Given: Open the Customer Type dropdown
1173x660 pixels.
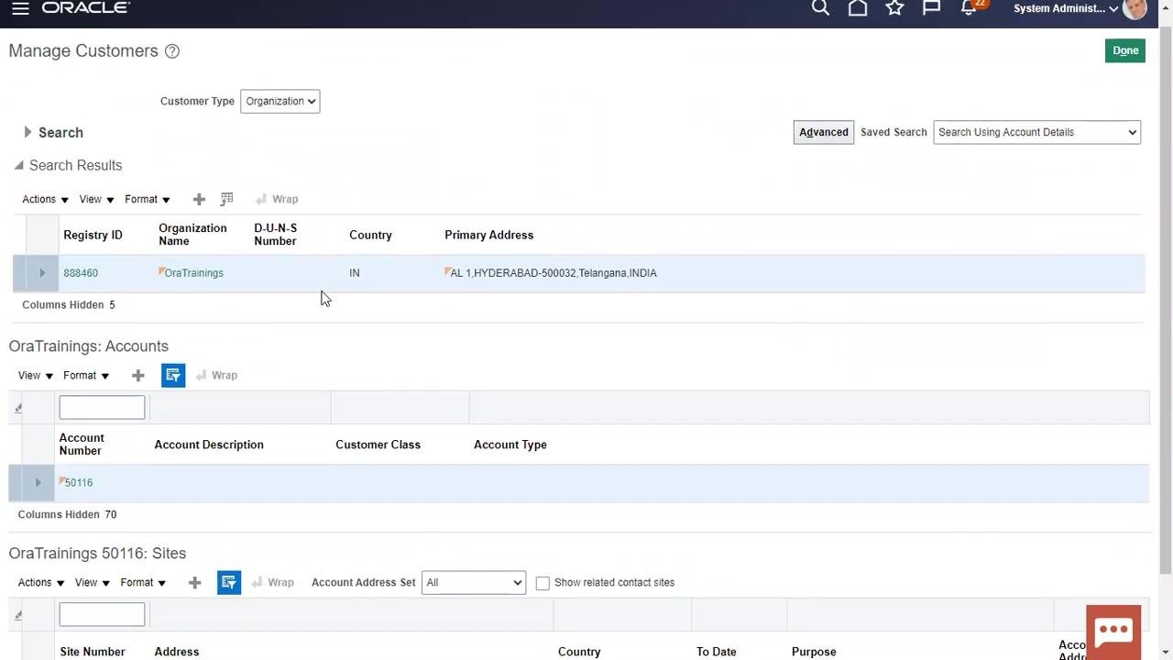Looking at the screenshot, I should point(280,101).
